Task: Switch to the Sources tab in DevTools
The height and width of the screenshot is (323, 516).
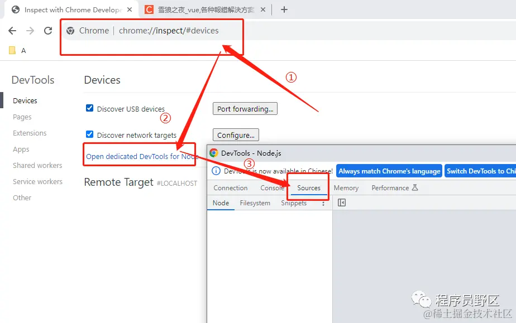Action: (309, 188)
